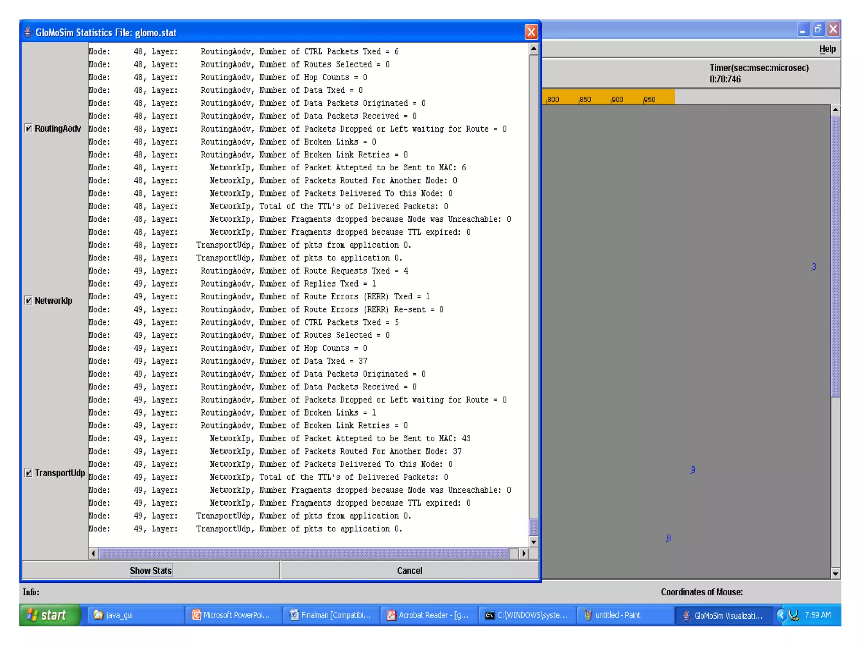Open Finalman Word document in taskbar
The width and height of the screenshot is (863, 647).
tap(331, 615)
